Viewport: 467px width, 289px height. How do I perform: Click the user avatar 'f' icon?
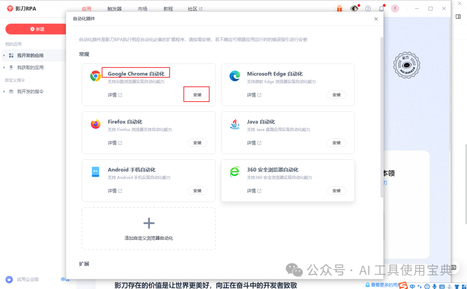pyautogui.click(x=395, y=9)
